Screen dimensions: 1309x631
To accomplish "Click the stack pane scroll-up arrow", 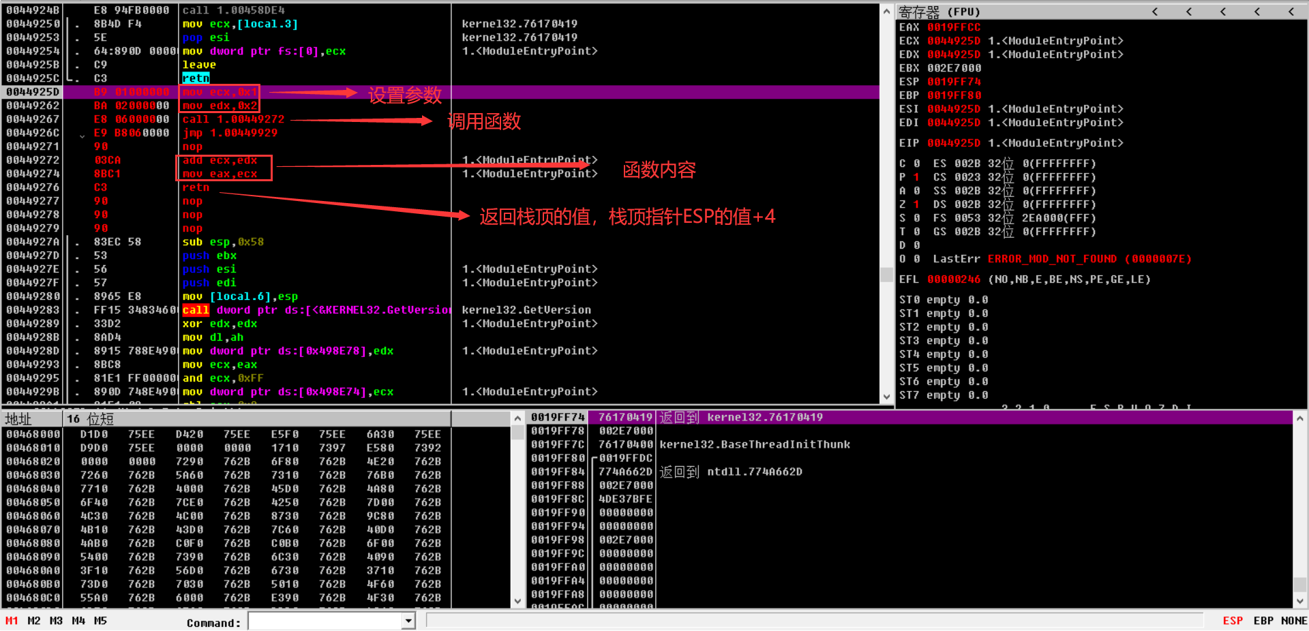I will [1300, 418].
